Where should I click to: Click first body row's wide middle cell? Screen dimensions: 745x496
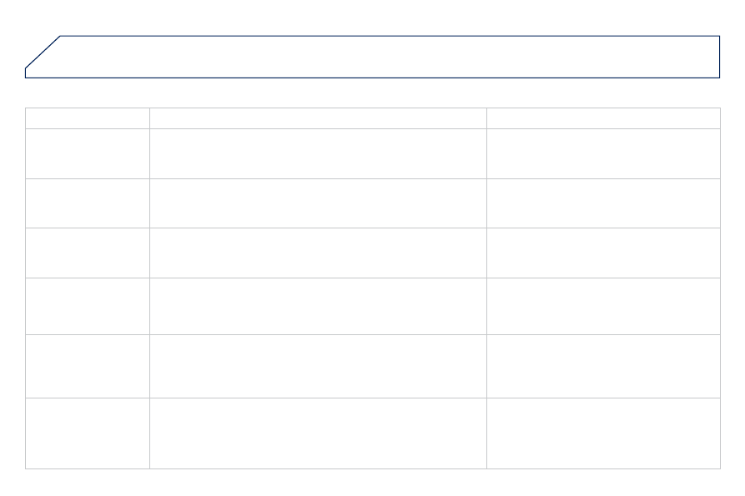(319, 153)
